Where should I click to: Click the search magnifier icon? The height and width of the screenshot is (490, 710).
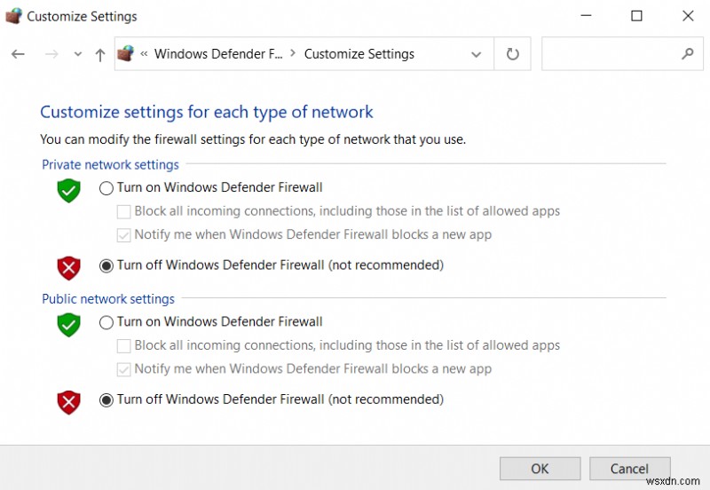click(687, 54)
